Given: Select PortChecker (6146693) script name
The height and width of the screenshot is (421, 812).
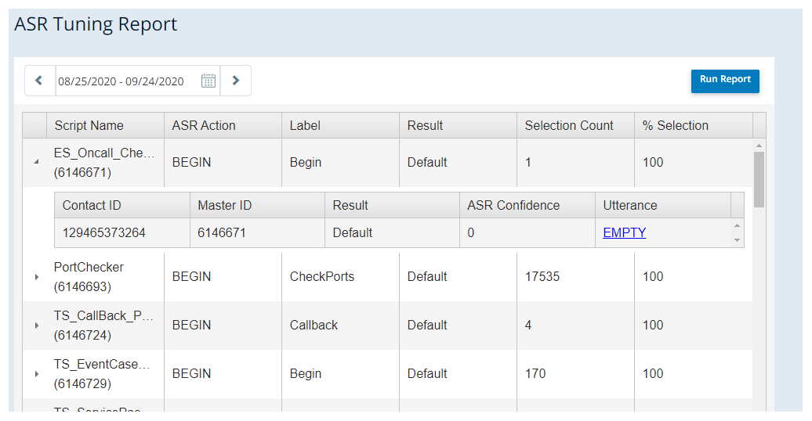Looking at the screenshot, I should [x=105, y=277].
